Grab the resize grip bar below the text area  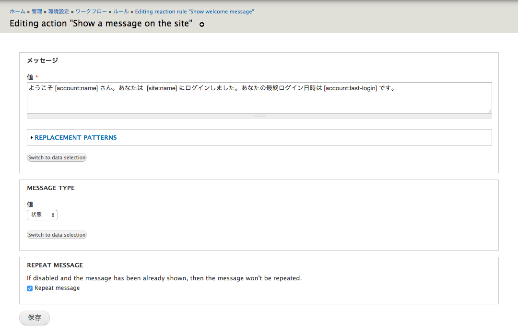tap(259, 116)
